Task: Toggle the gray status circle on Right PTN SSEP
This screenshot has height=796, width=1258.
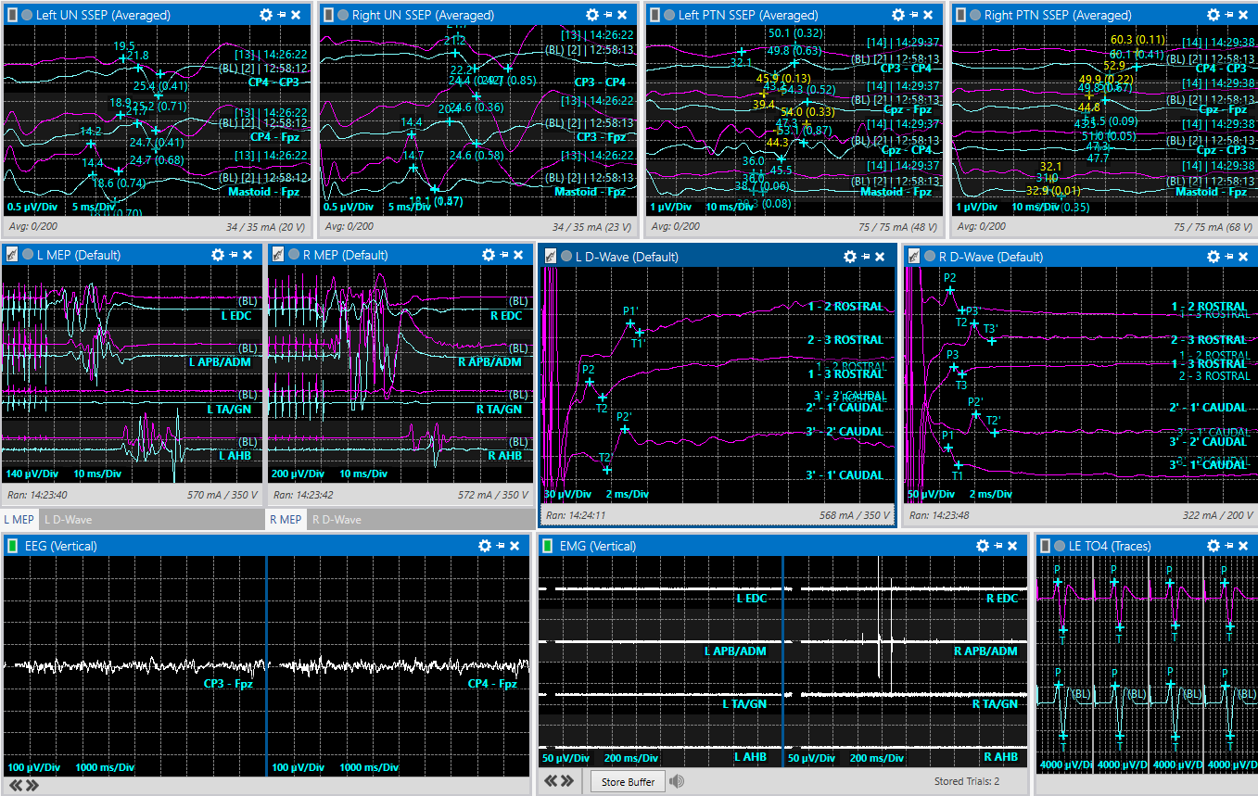Action: tap(975, 15)
